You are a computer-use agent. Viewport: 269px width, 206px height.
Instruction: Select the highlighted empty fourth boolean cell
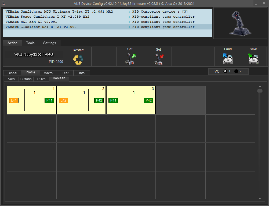(x=180, y=100)
